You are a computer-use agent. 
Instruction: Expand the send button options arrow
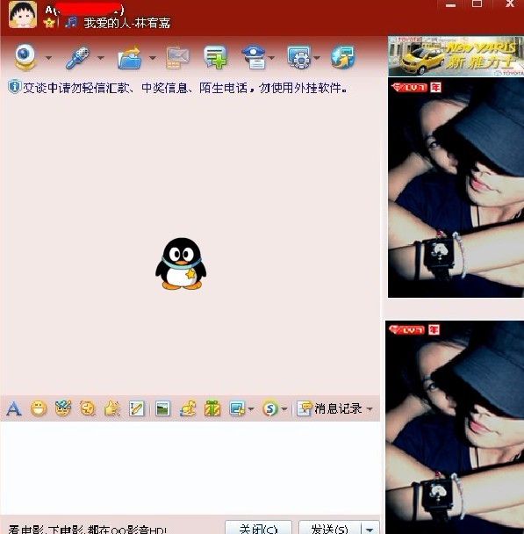pos(370,529)
